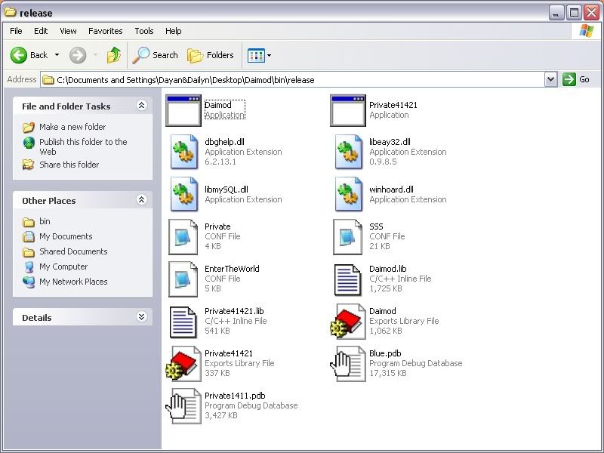Select the EnterTheWorld file name
Screen dimensions: 604x453
click(232, 269)
